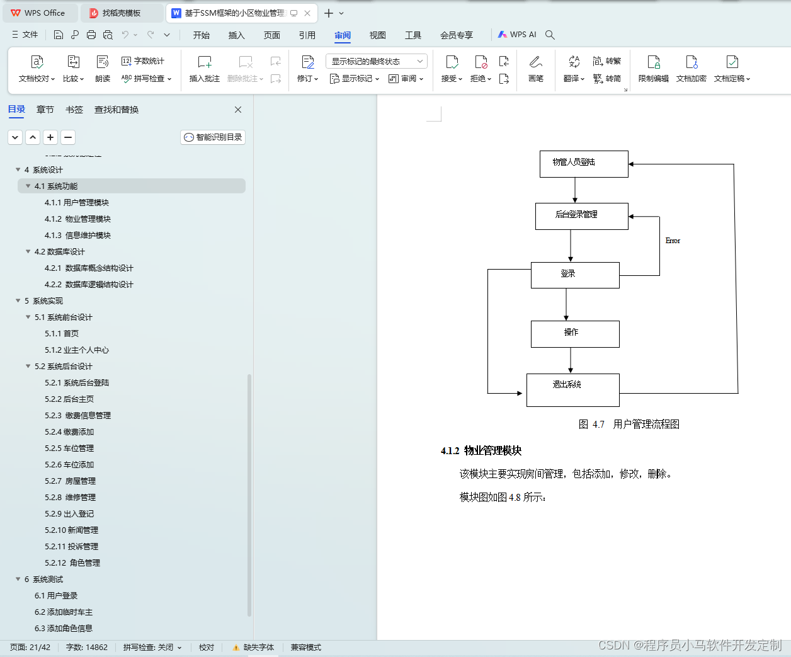Expand the 显示标记 dropdown menu

click(x=355, y=78)
